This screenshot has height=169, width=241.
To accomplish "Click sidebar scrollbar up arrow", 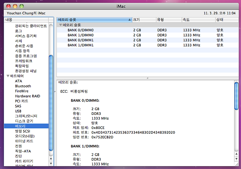I will pos(51,158).
